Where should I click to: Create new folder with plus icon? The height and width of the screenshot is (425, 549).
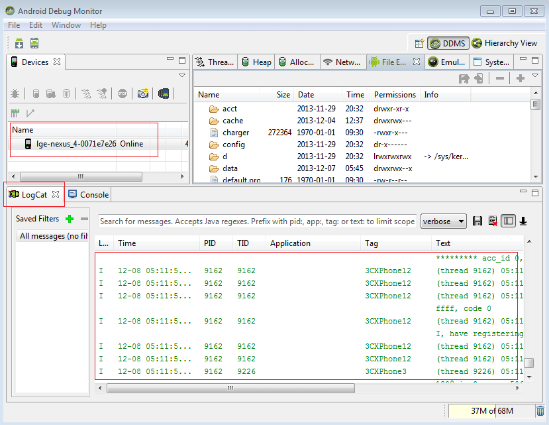click(x=521, y=78)
